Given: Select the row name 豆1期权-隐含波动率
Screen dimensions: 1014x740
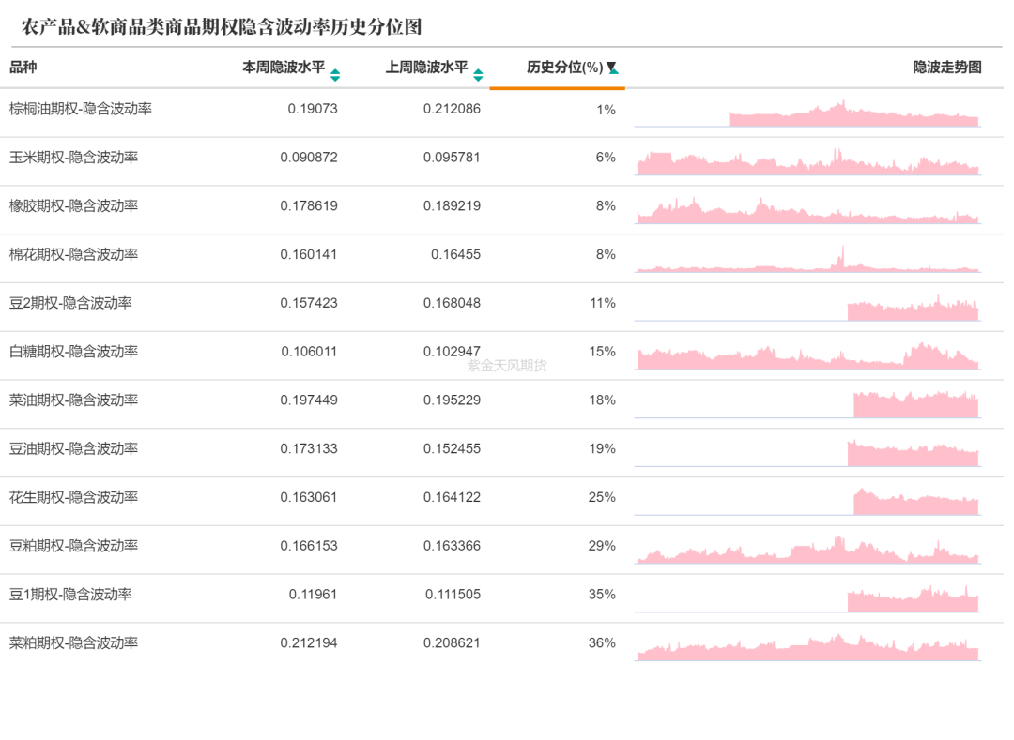Looking at the screenshot, I should coord(70,594).
